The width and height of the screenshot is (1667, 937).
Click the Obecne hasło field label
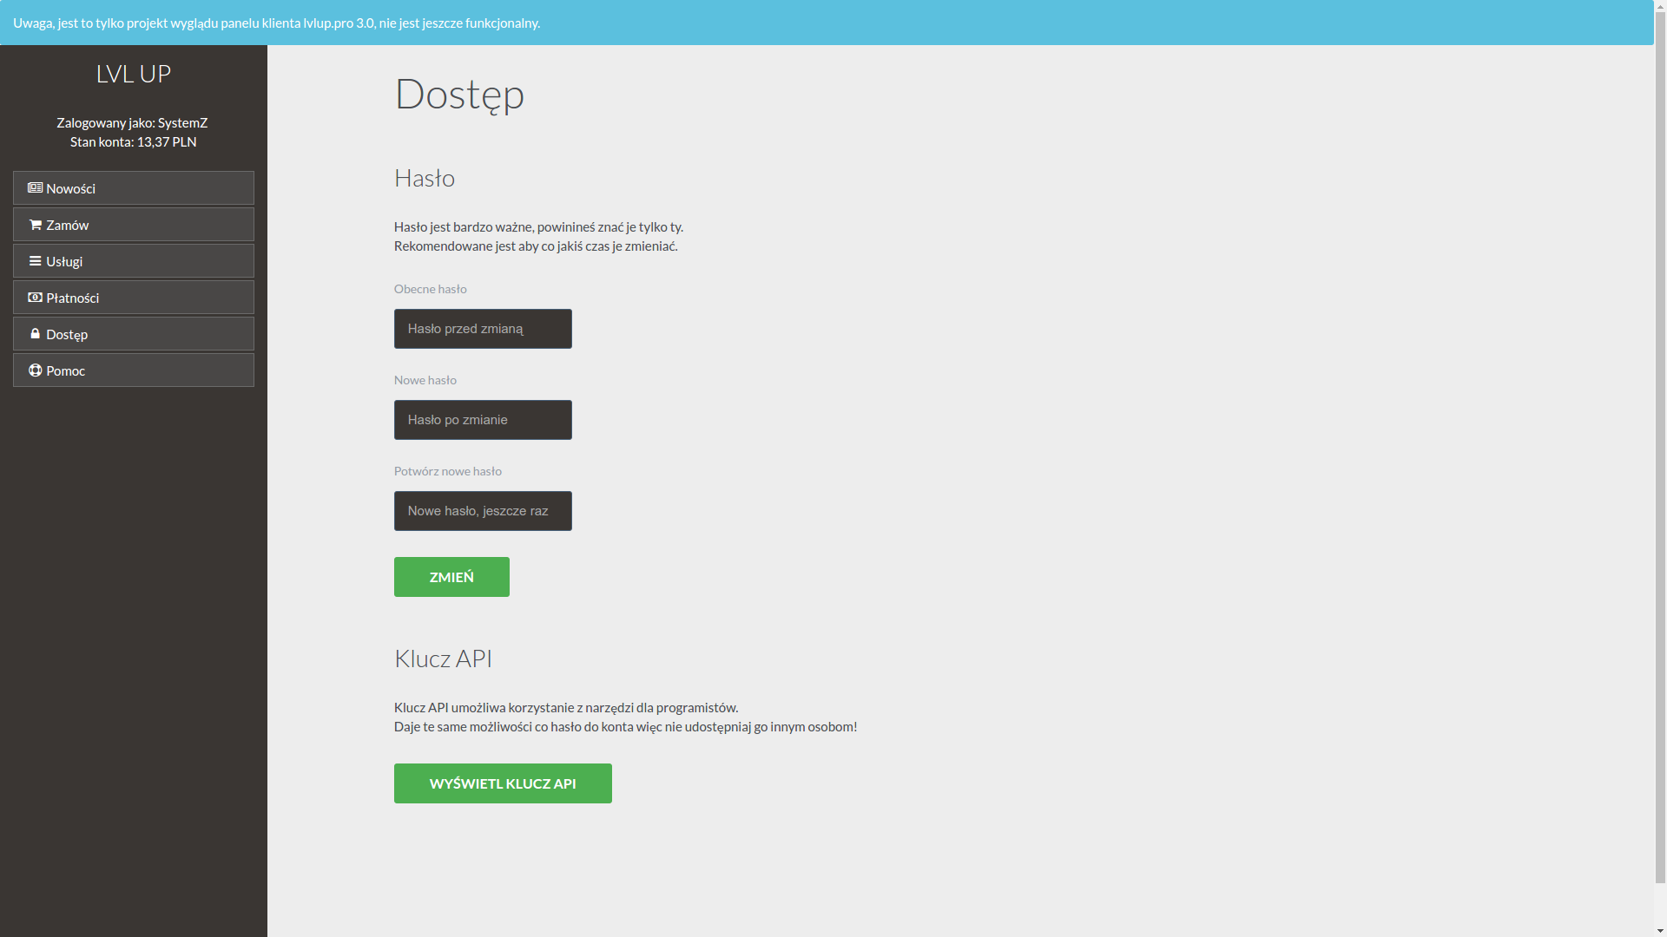tap(430, 289)
